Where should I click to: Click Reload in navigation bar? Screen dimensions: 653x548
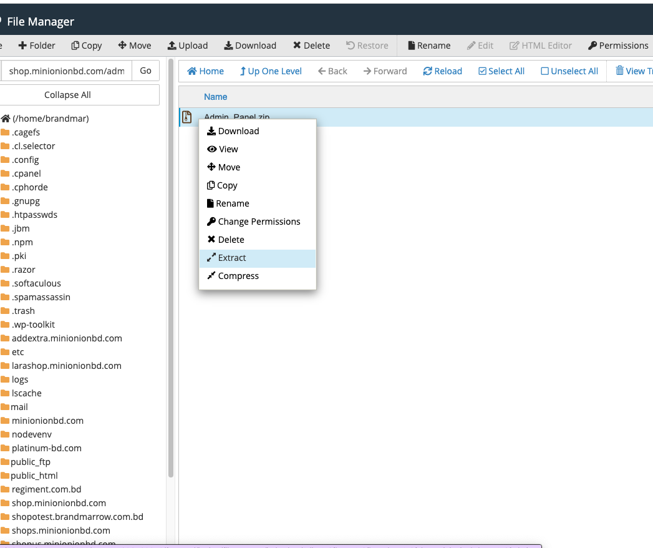click(x=442, y=71)
